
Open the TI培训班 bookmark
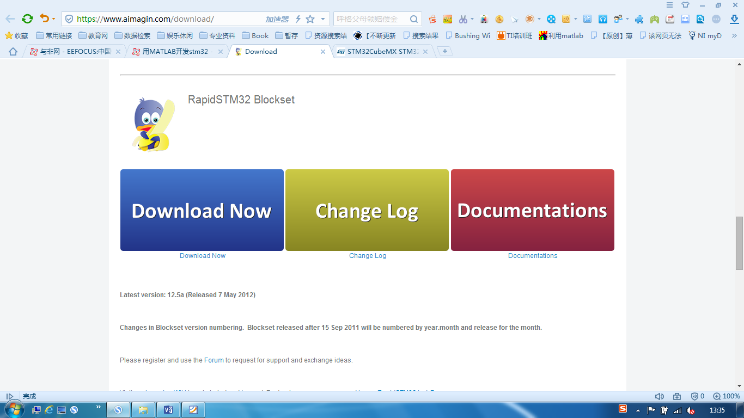tap(515, 35)
